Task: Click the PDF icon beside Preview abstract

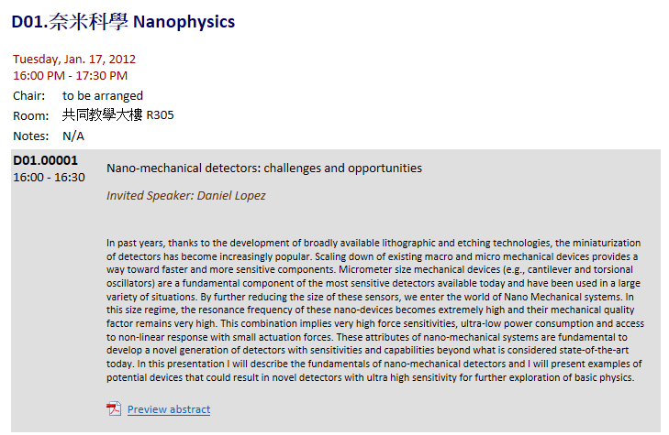Action: coord(114,408)
